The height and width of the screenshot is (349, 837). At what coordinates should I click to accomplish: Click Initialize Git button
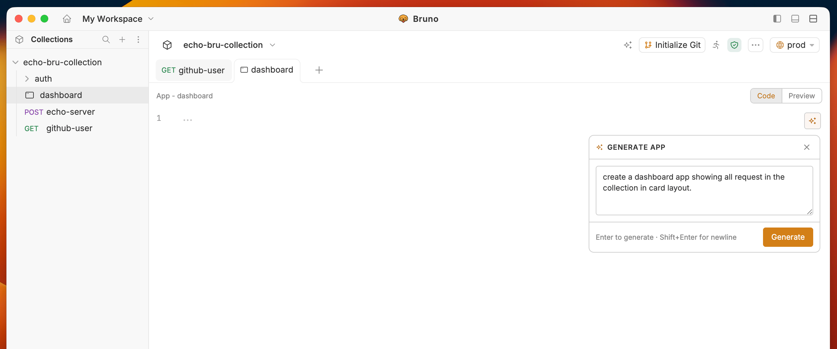tap(672, 45)
